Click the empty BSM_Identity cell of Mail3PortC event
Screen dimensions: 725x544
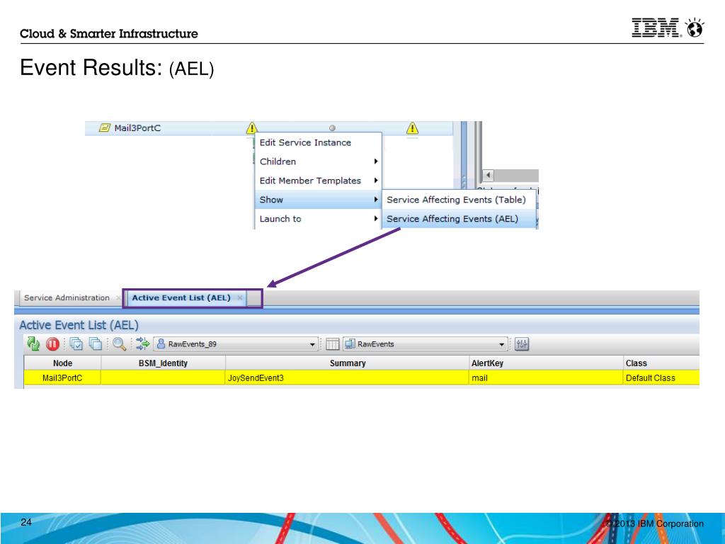coord(164,378)
